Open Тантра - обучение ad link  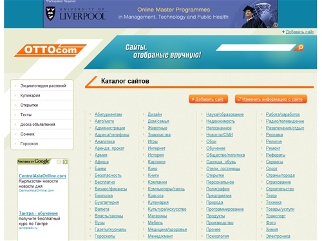point(39,213)
